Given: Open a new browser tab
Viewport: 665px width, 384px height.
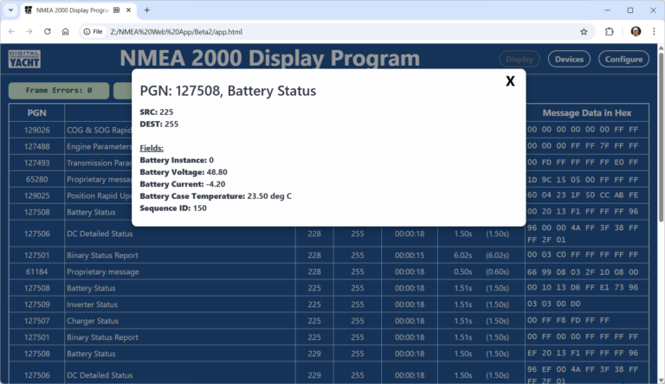Looking at the screenshot, I should (147, 10).
